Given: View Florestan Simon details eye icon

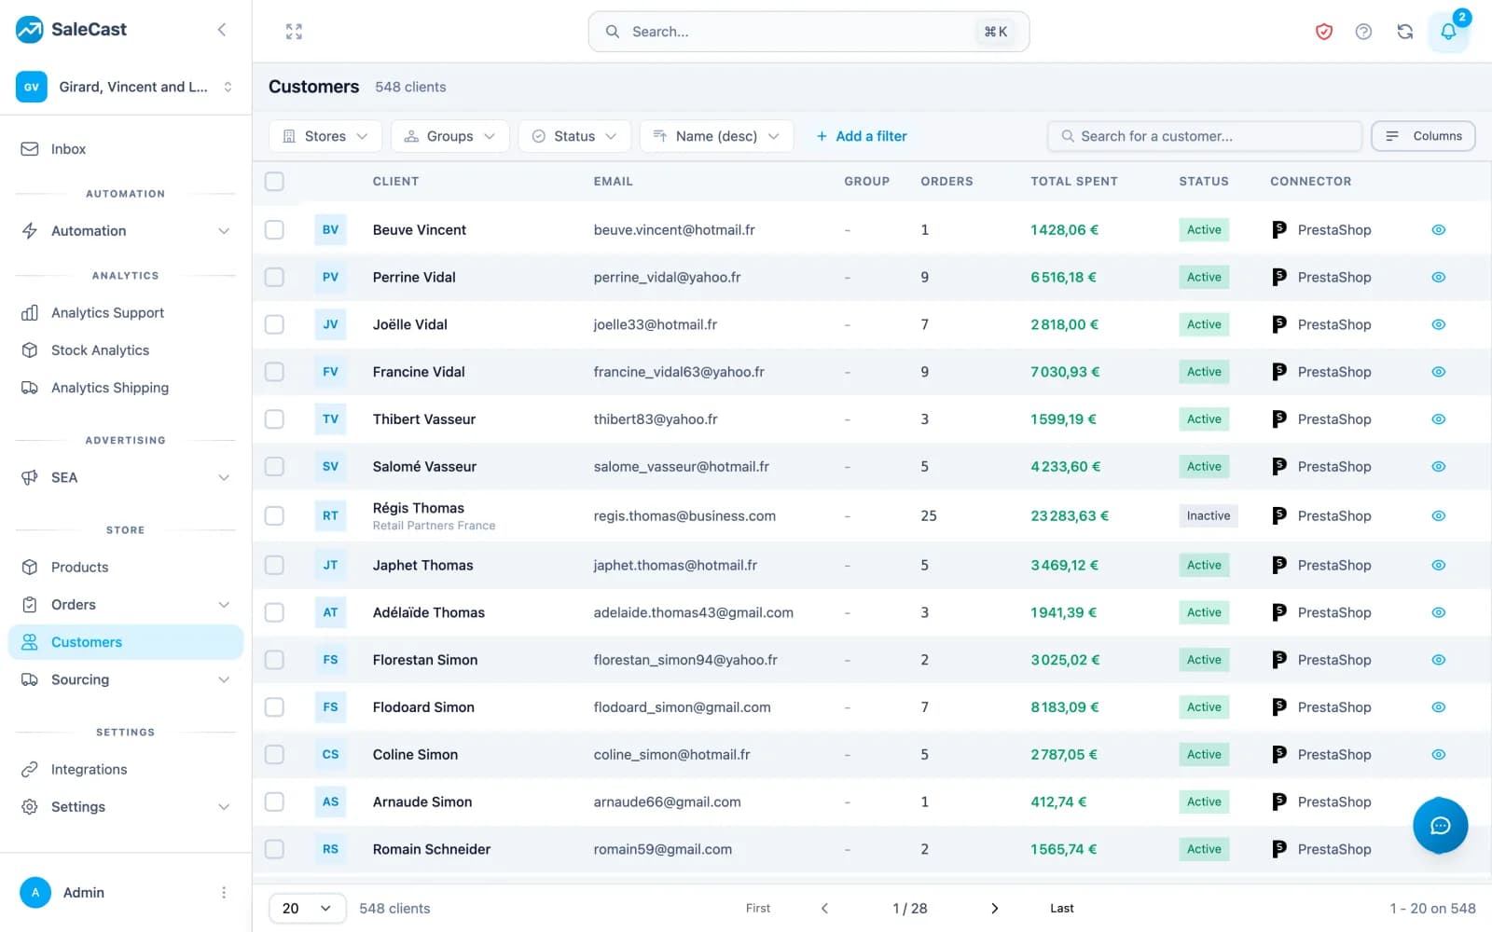Looking at the screenshot, I should (1439, 660).
